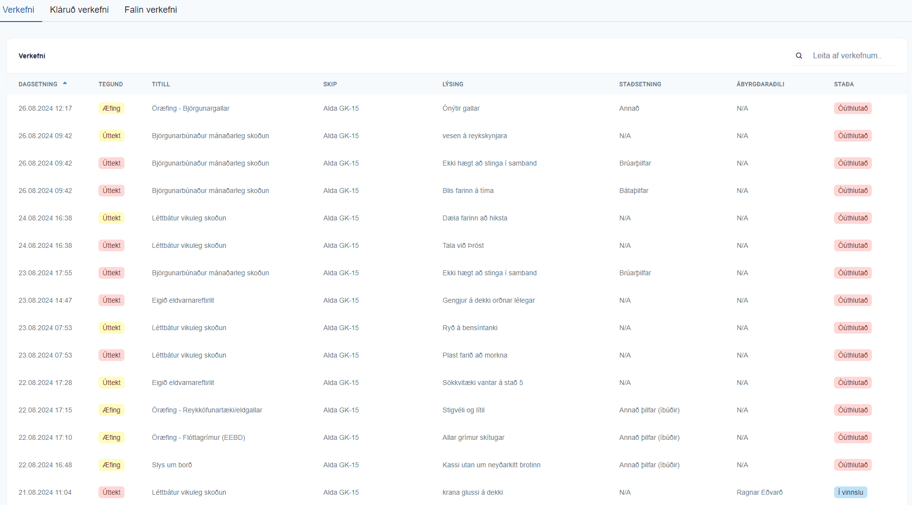Sort the table by LÝSING column
Image resolution: width=912 pixels, height=505 pixels.
[452, 84]
